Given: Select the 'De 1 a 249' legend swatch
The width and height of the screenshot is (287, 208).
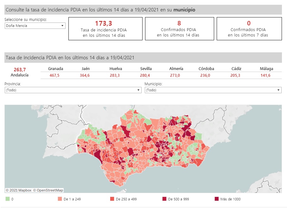Looking at the screenshot, I should (60, 199).
